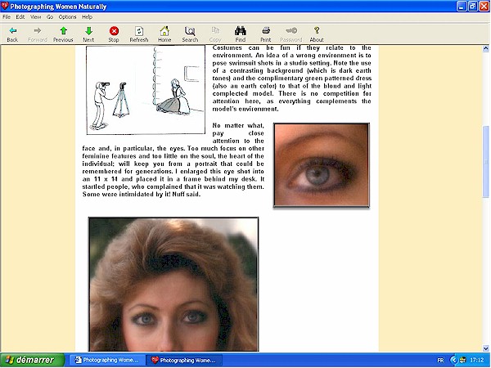
Task: Click the red Stop icon
Action: [x=114, y=31]
